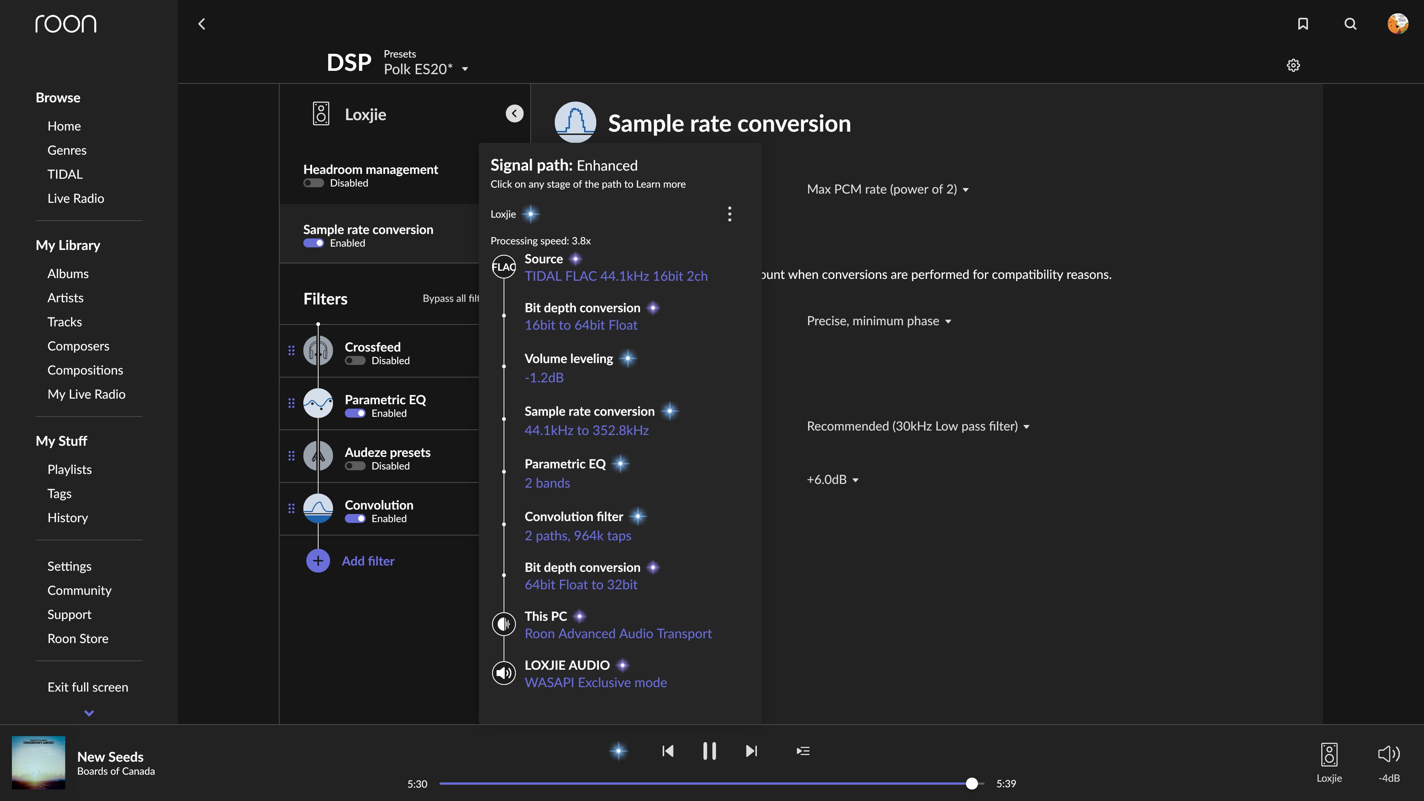
Task: Open the DSP settings gear
Action: [1293, 65]
